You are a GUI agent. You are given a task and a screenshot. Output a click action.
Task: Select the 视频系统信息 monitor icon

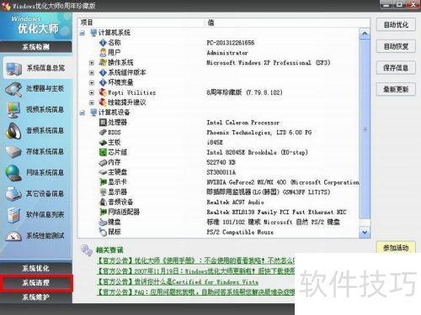point(13,110)
